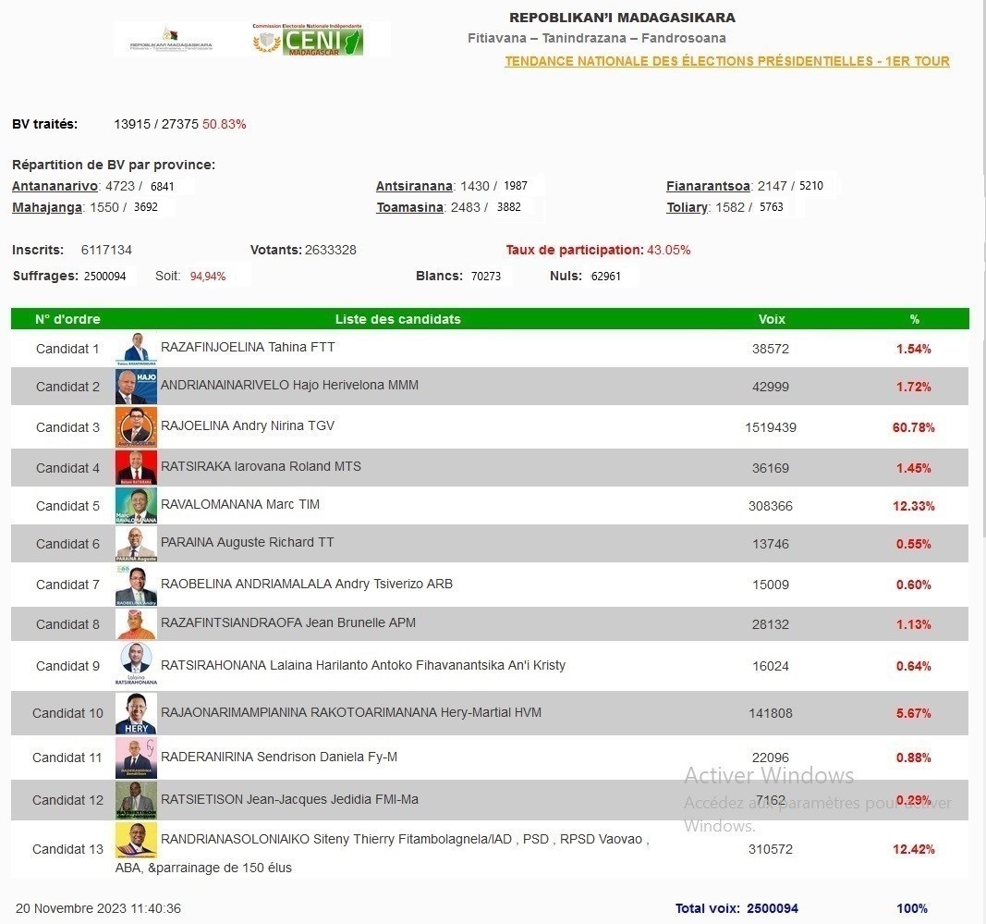Click candidate photo of PARAINA Auguste Richard
986x924 pixels.
pyautogui.click(x=136, y=544)
